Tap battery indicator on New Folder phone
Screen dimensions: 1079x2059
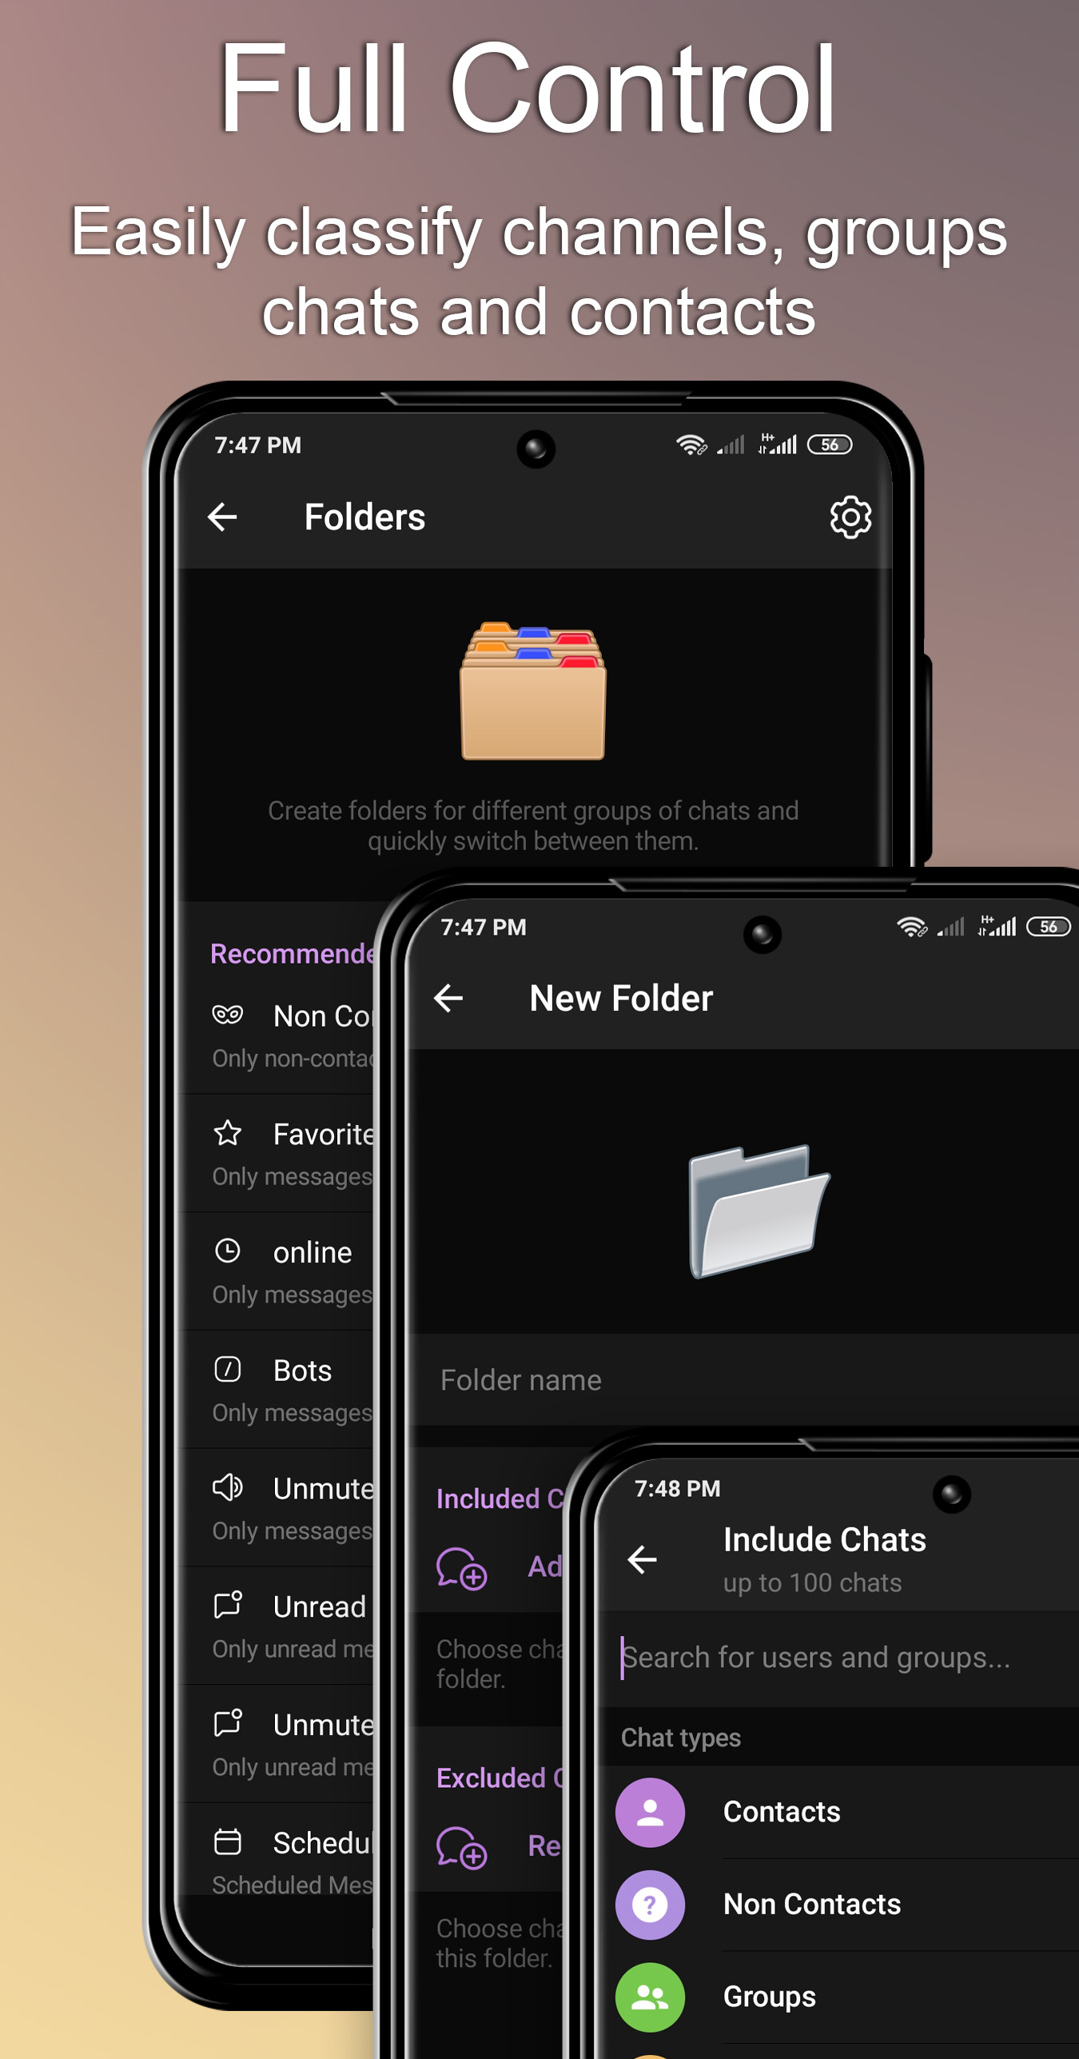[x=1049, y=927]
